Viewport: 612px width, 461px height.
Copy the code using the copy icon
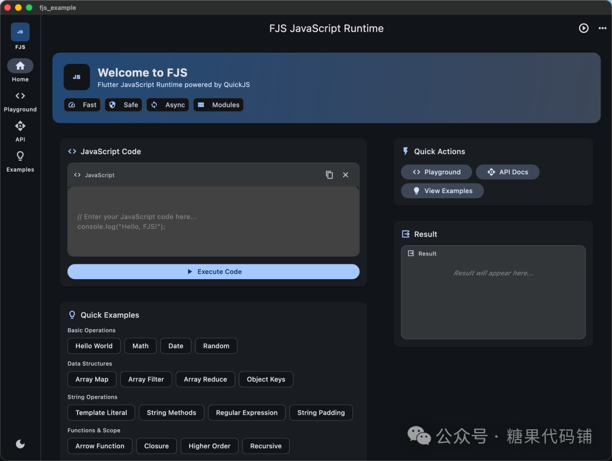[x=329, y=175]
